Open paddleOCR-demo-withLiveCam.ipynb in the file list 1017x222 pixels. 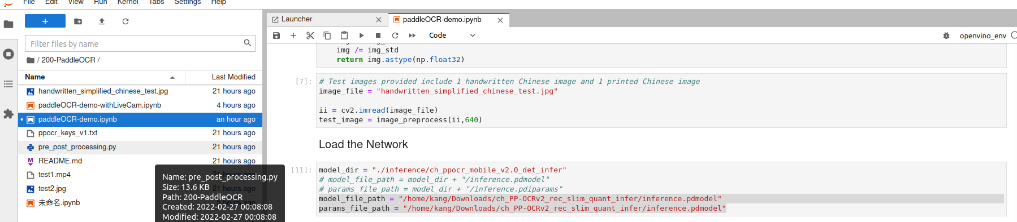[x=99, y=105]
